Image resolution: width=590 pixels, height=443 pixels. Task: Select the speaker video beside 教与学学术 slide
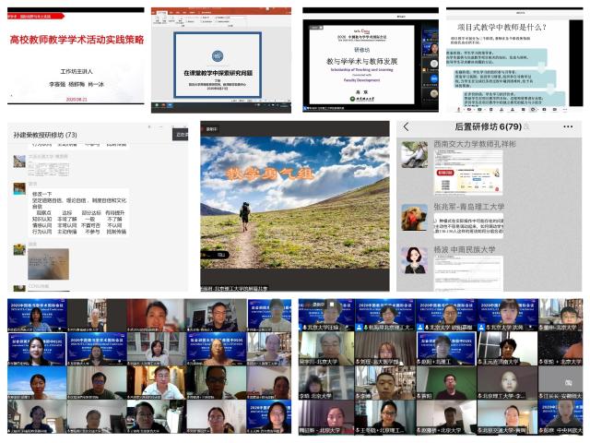point(430,44)
